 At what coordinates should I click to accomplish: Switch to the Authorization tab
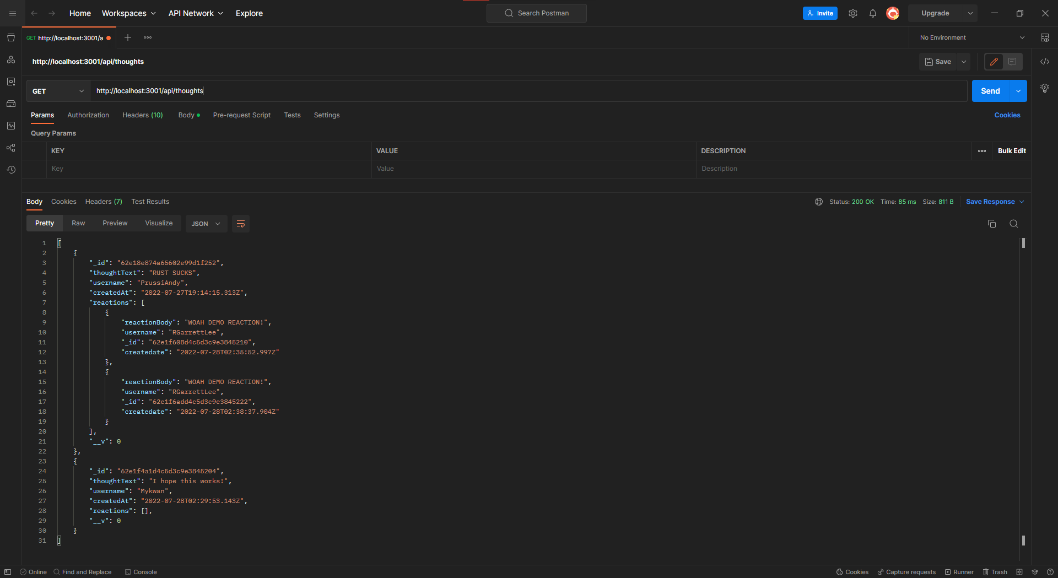click(88, 115)
